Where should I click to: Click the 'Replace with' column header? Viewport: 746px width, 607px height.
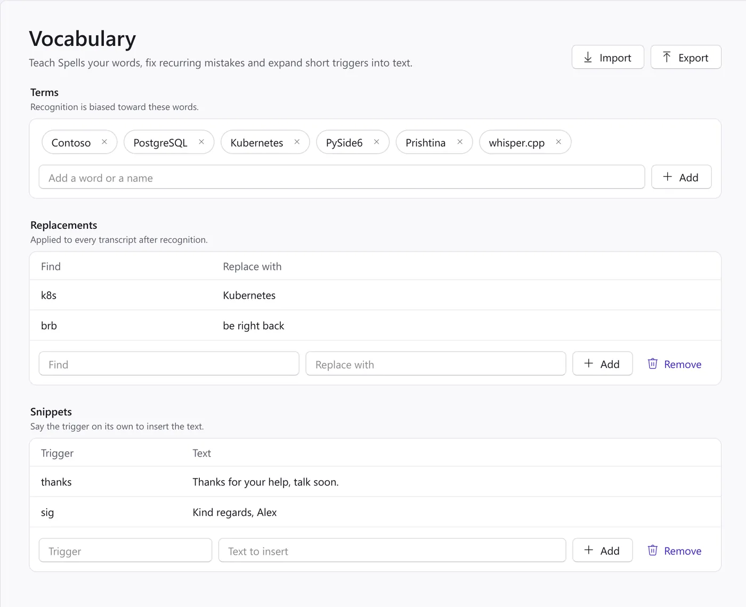[252, 266]
